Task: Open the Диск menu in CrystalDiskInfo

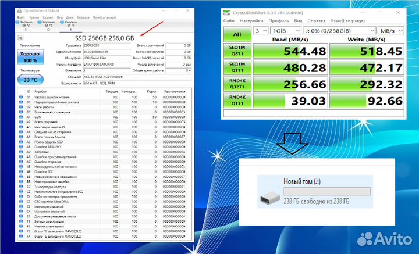Action: pyautogui.click(x=70, y=17)
